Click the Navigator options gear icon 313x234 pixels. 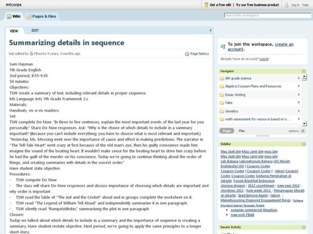(303, 131)
